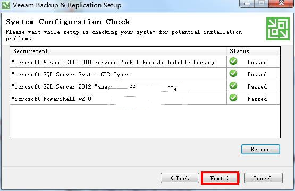
Task: Minimize the setup window
Action: (247, 3)
